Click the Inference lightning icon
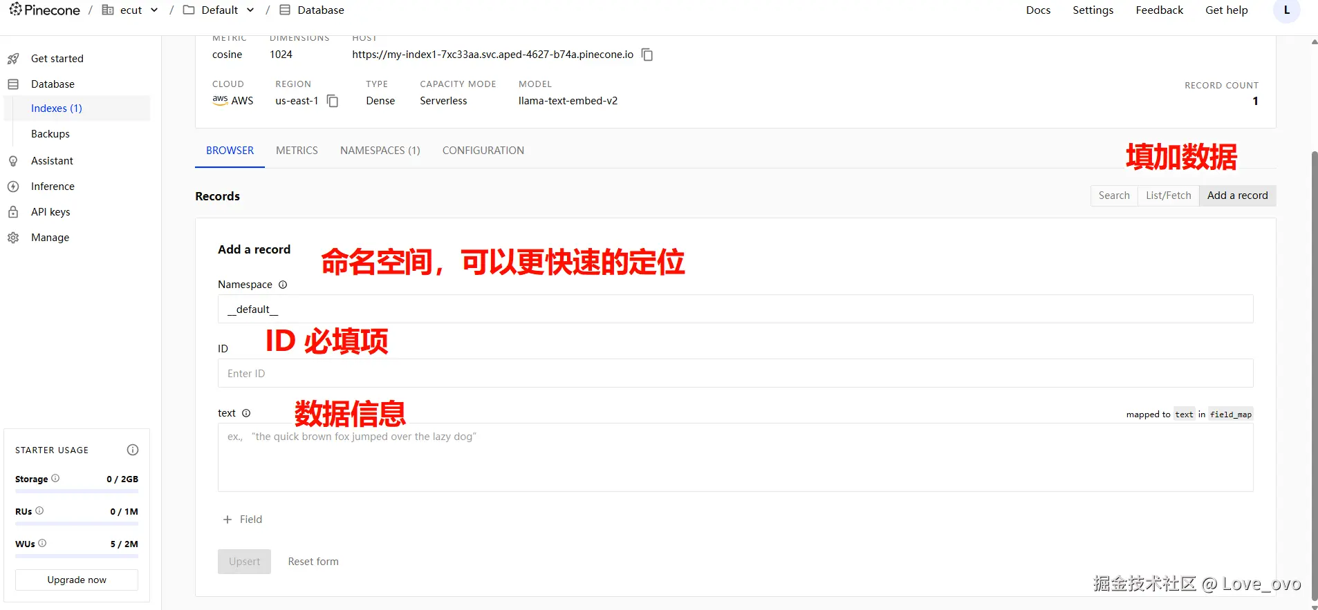Screen dimensions: 1318x610 pos(13,187)
